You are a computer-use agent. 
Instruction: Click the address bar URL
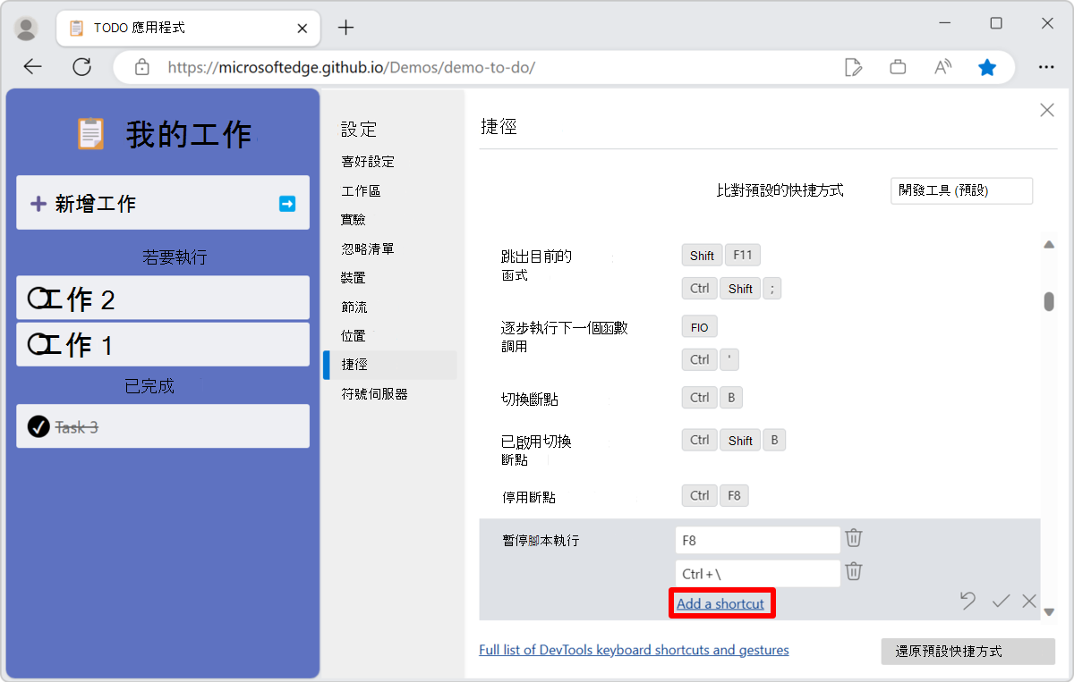point(352,67)
